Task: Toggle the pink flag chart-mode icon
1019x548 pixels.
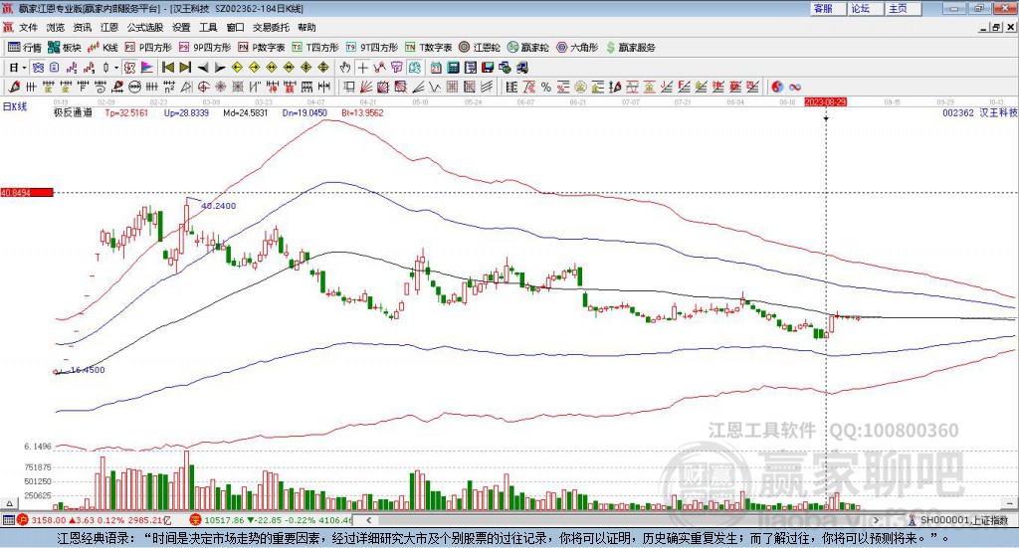Action: [x=147, y=68]
